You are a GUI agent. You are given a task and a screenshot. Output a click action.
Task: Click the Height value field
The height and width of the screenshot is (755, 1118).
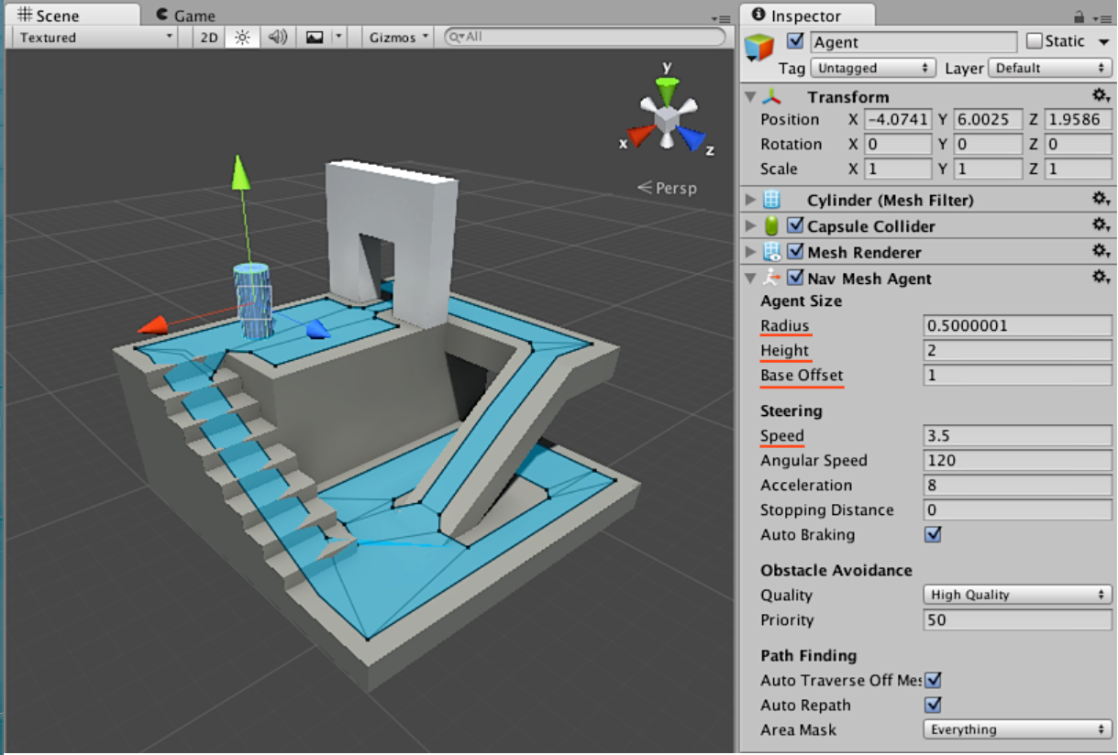[1017, 351]
